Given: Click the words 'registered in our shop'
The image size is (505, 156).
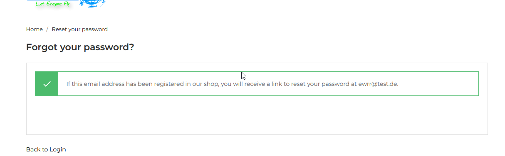Looking at the screenshot, I should pyautogui.click(x=183, y=84).
